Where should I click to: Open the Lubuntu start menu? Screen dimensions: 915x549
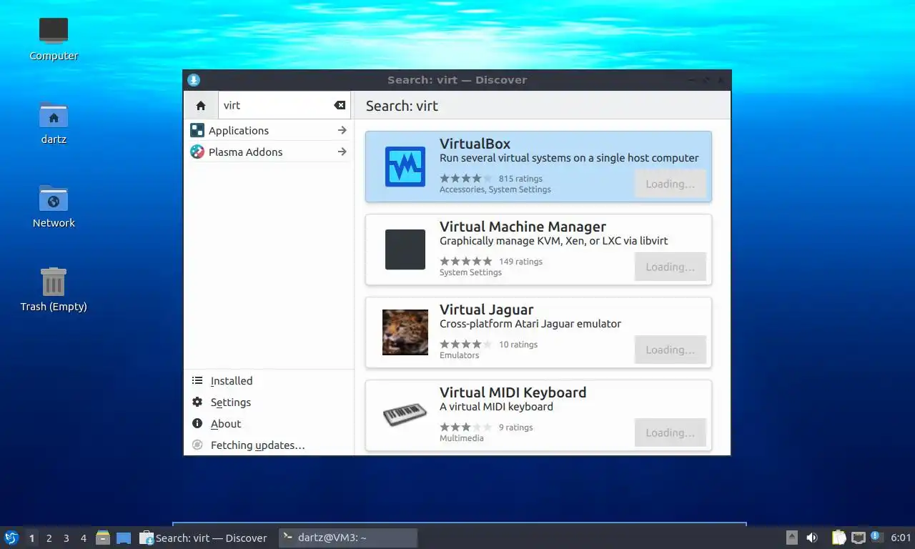click(x=11, y=538)
